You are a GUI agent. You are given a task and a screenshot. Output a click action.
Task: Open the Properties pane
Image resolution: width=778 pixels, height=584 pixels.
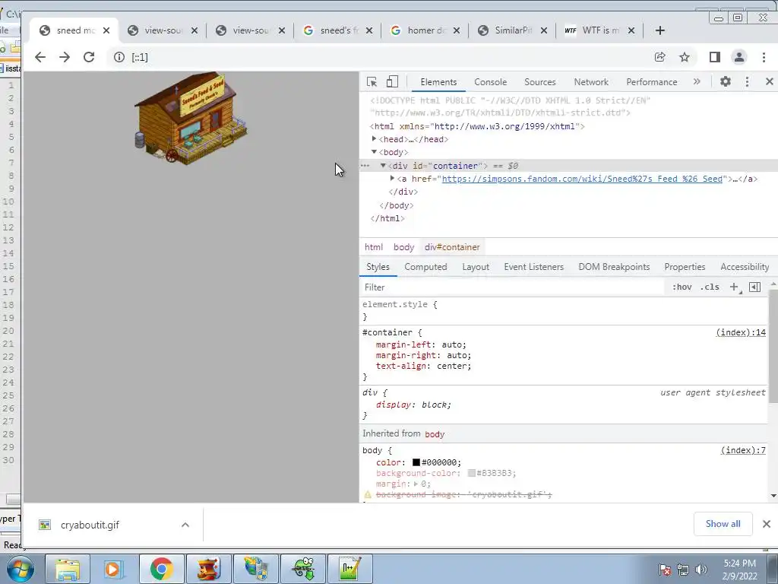click(x=685, y=267)
